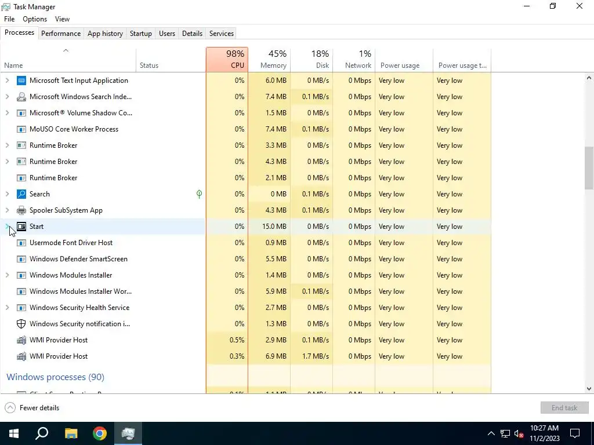Expand the Runtime Broker 4.3 MB row
This screenshot has height=445, width=594.
7,162
